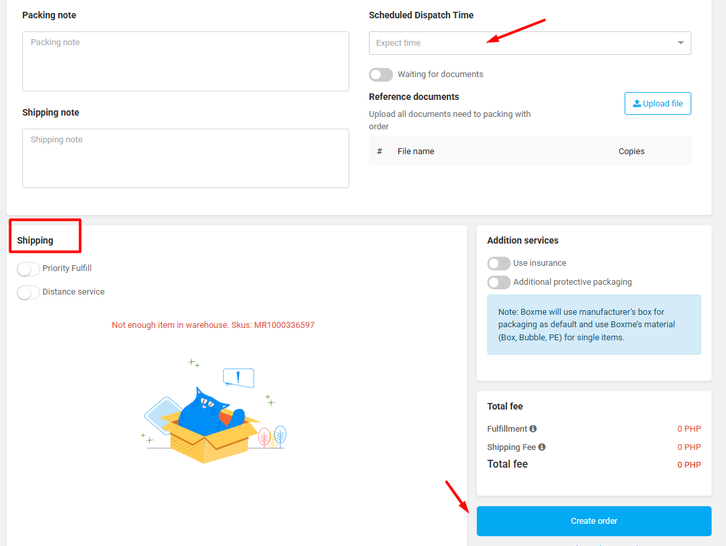726x546 pixels.
Task: Click the File name column header
Action: tap(416, 152)
